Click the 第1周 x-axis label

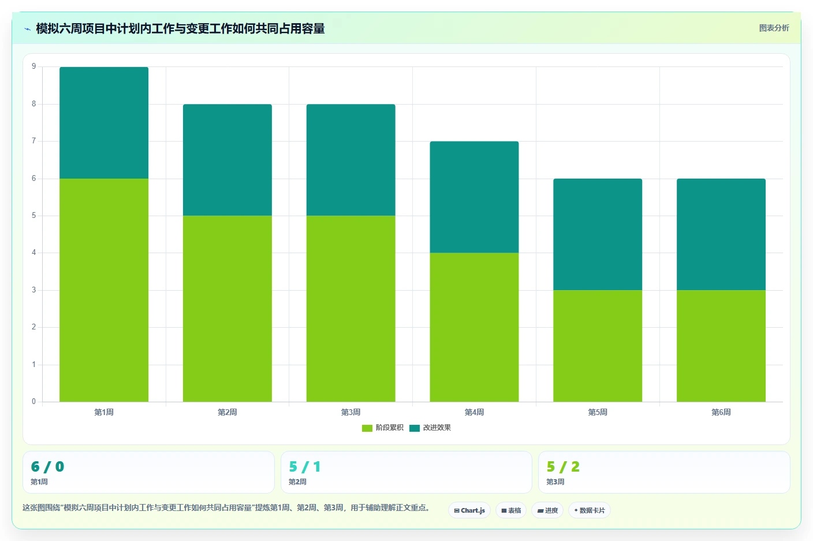[104, 412]
